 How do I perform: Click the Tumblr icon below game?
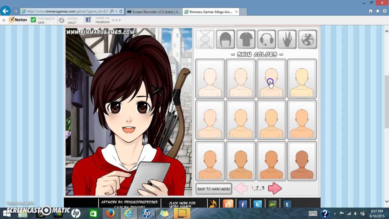[287, 204]
